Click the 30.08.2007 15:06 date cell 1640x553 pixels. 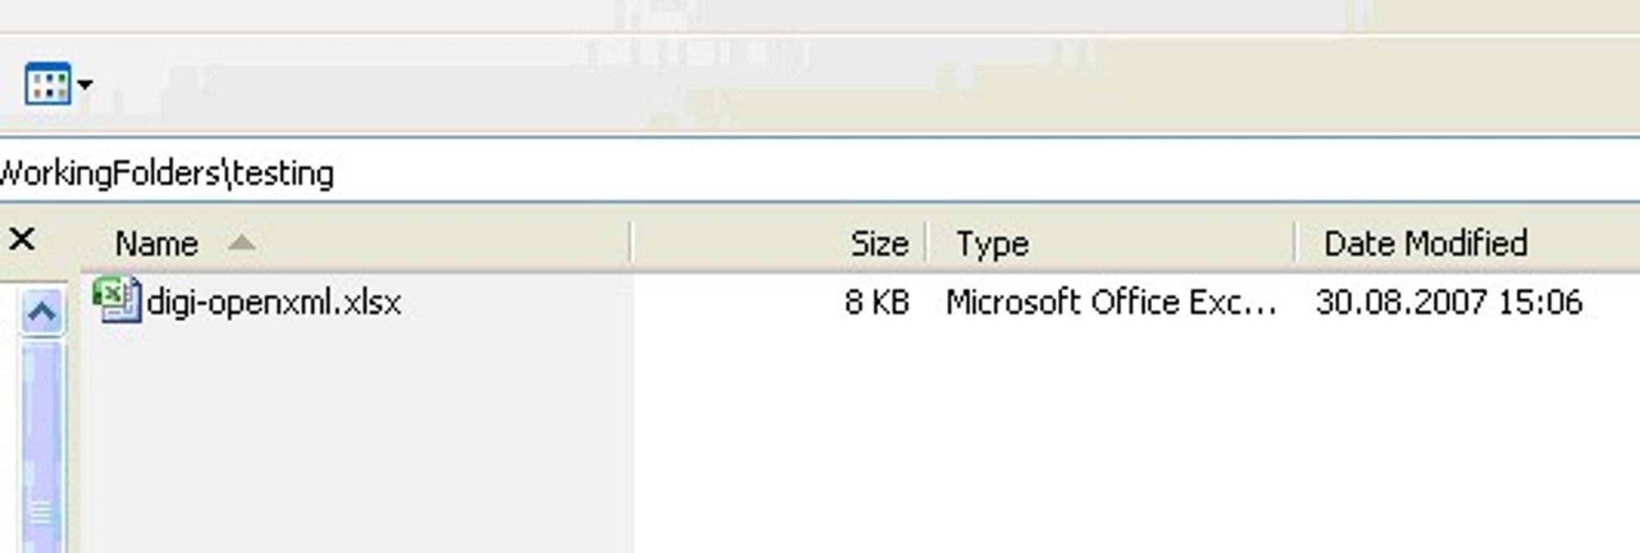click(1449, 302)
